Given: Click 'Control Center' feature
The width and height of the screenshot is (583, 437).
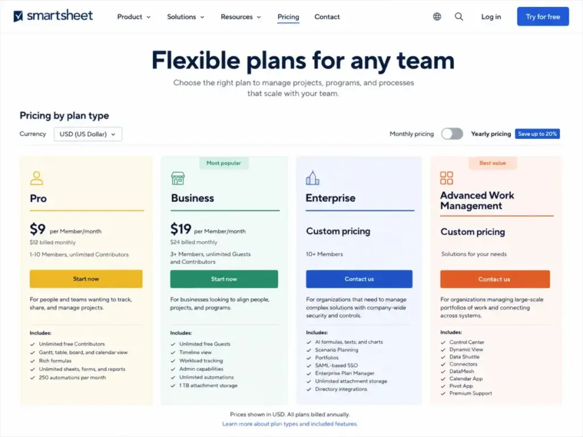Looking at the screenshot, I should pyautogui.click(x=467, y=342).
